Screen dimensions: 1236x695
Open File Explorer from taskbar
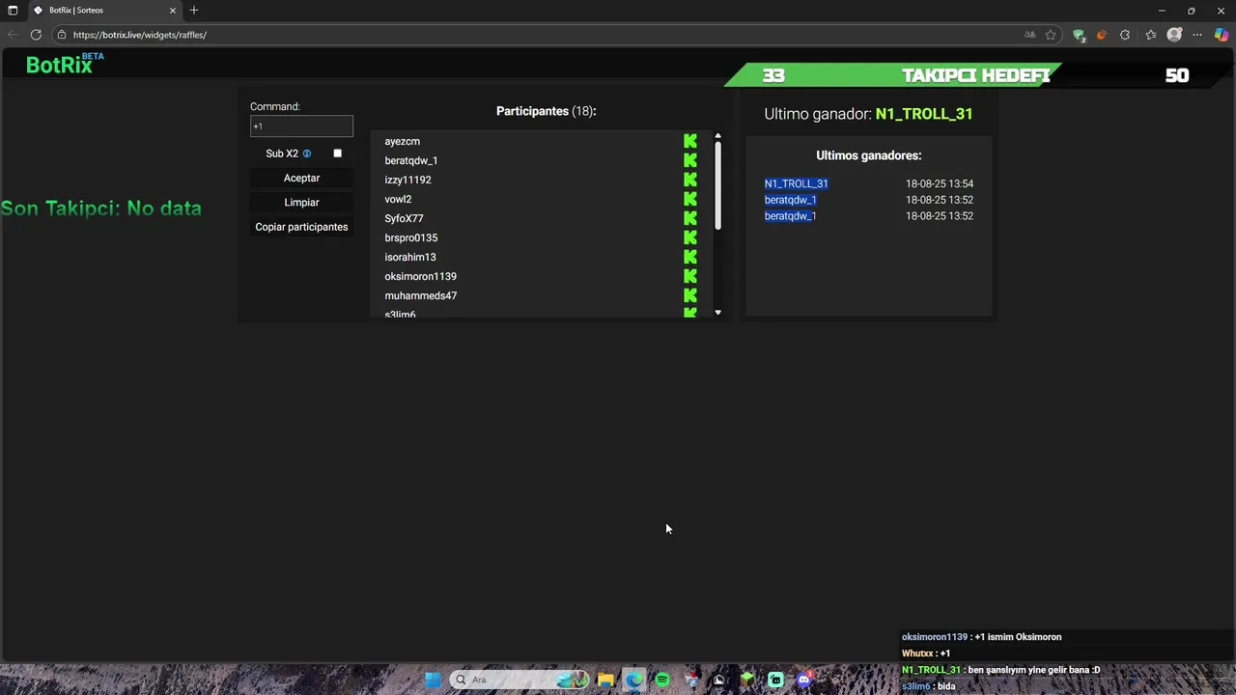[x=605, y=680]
